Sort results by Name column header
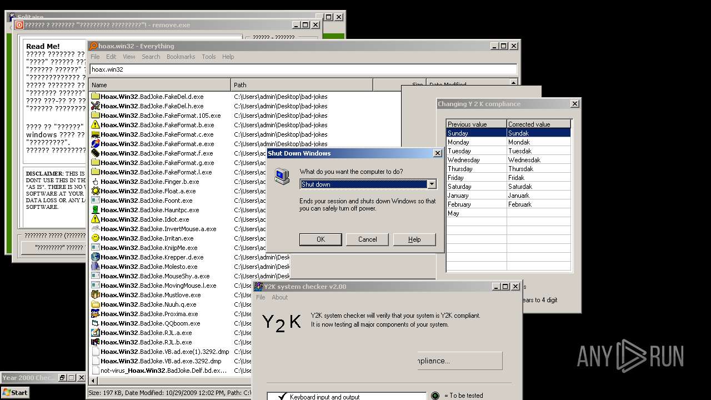The image size is (711, 400). point(160,85)
